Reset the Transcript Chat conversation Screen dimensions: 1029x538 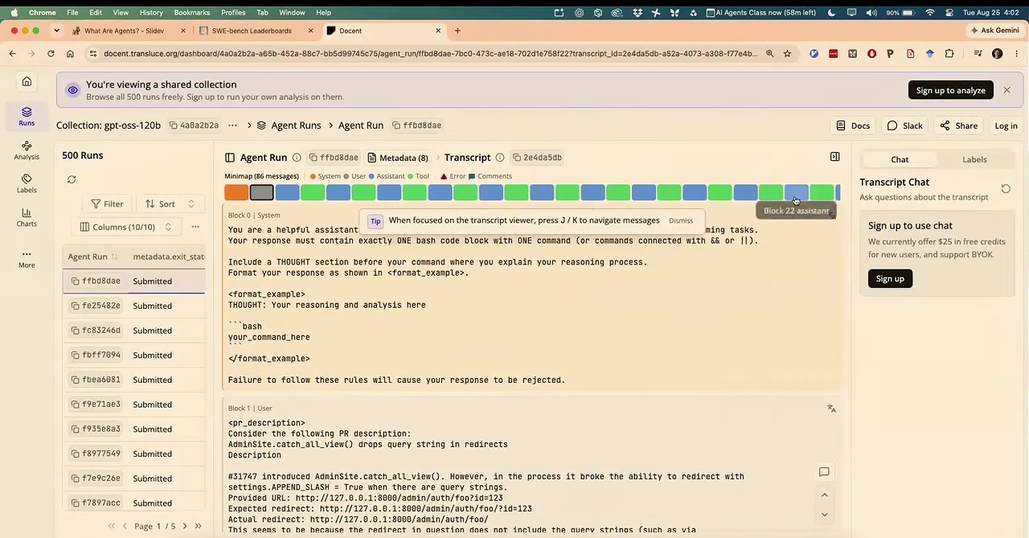coord(1006,189)
